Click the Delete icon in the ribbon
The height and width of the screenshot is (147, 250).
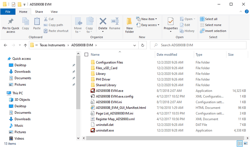point(102,24)
